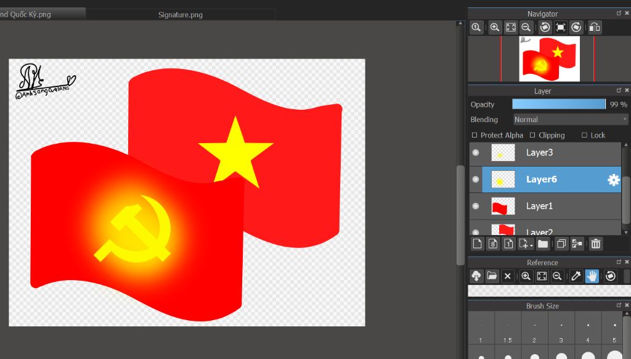This screenshot has width=631, height=359.
Task: Choose brush size 2
Action: point(534,328)
